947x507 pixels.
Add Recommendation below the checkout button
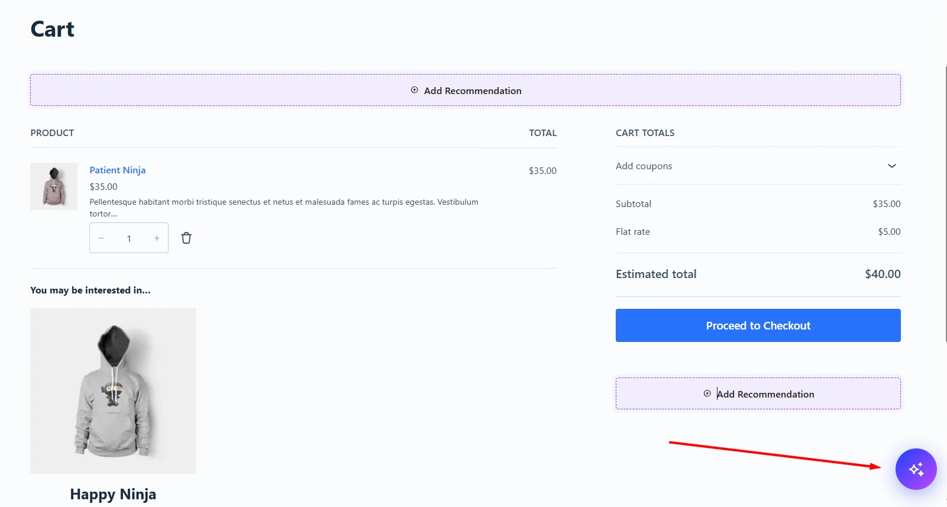click(x=758, y=394)
